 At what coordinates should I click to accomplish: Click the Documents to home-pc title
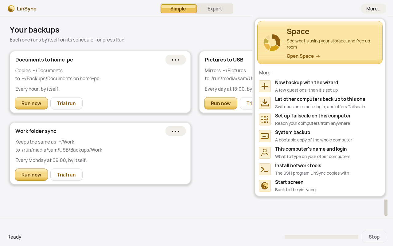(x=44, y=60)
